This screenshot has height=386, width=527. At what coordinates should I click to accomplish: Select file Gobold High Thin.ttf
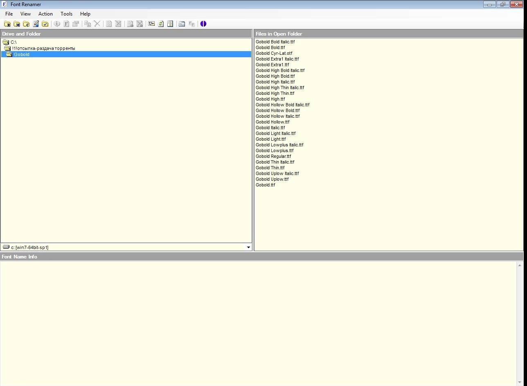pyautogui.click(x=275, y=93)
